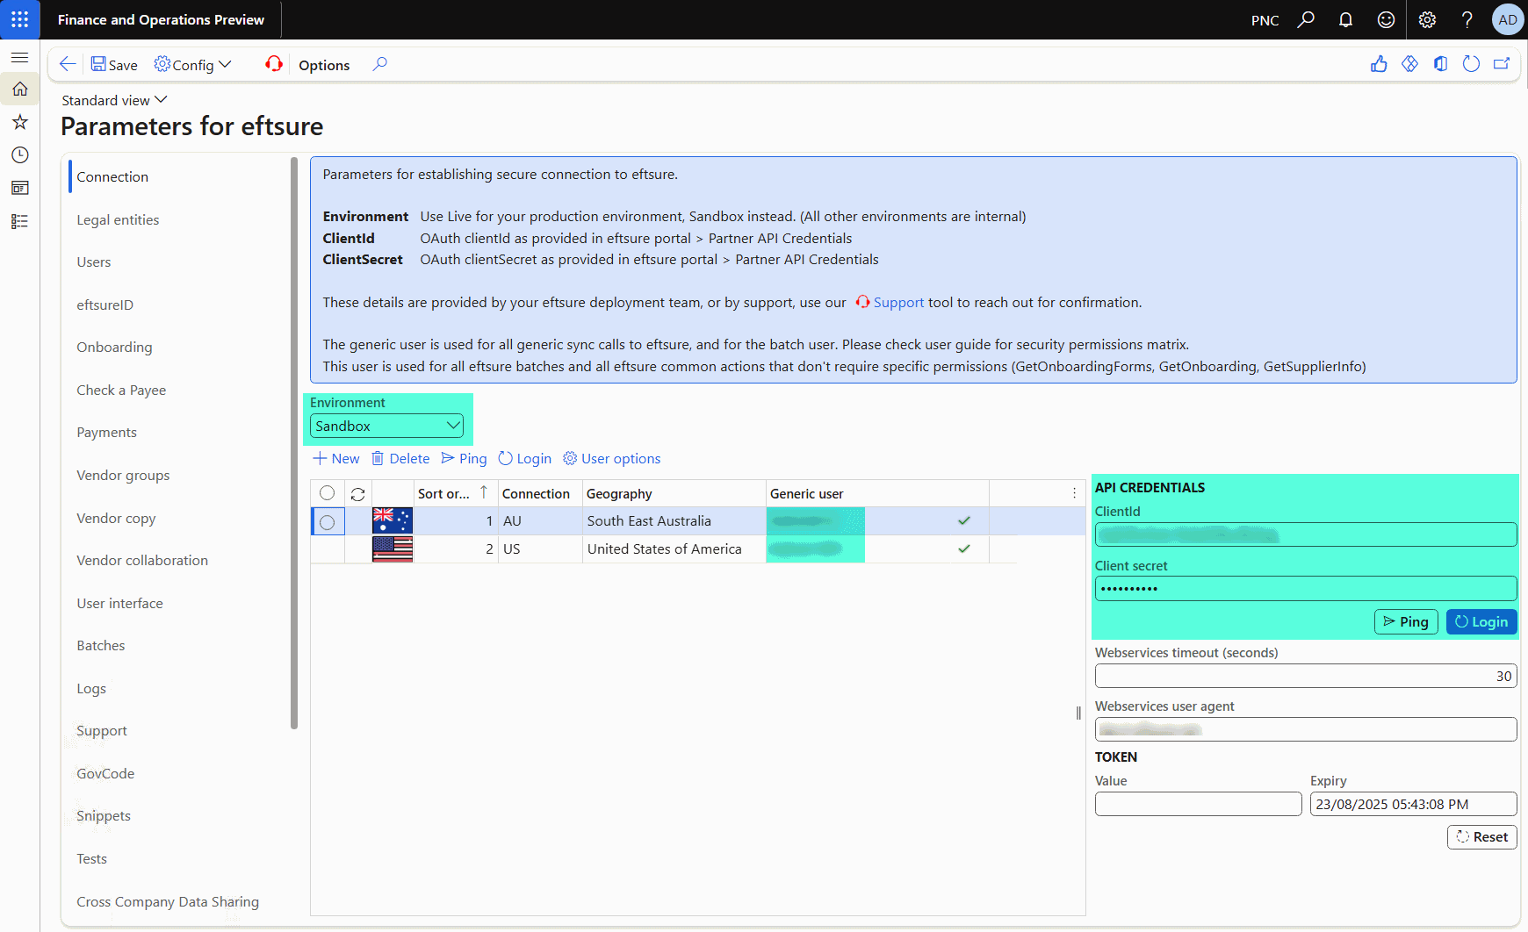Open Workspaces icon in sidebar

click(19, 188)
